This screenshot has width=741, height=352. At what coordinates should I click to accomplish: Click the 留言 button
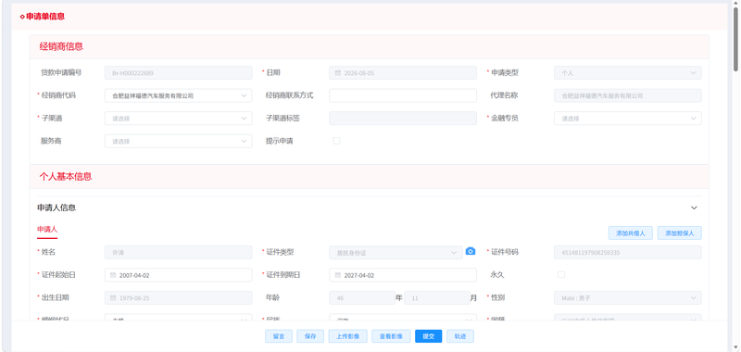[279, 336]
